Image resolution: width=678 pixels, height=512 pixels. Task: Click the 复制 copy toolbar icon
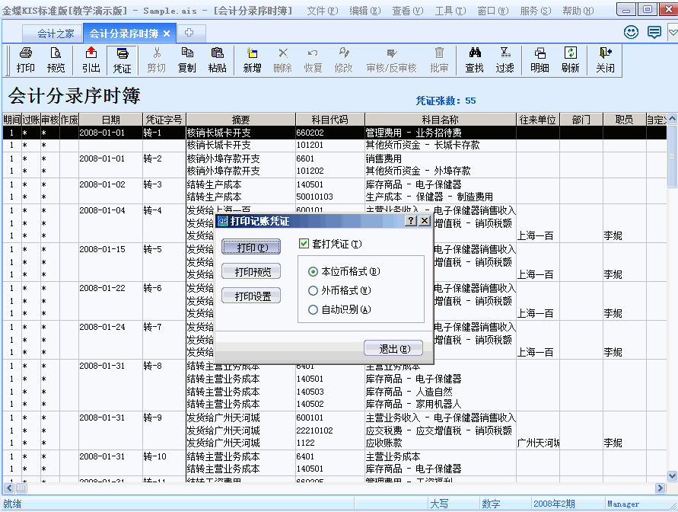tap(186, 60)
